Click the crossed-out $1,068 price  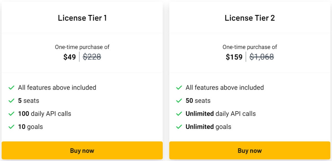[x=263, y=57]
